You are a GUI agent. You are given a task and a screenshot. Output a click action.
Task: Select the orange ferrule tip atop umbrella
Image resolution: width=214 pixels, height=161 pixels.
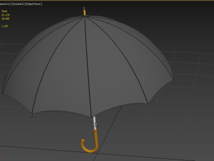click(x=84, y=12)
